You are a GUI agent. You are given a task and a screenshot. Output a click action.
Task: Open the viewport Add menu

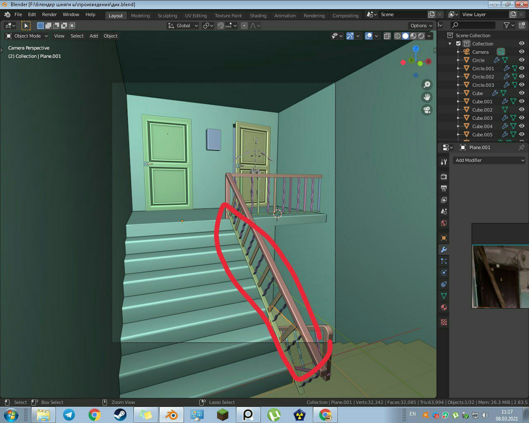94,36
